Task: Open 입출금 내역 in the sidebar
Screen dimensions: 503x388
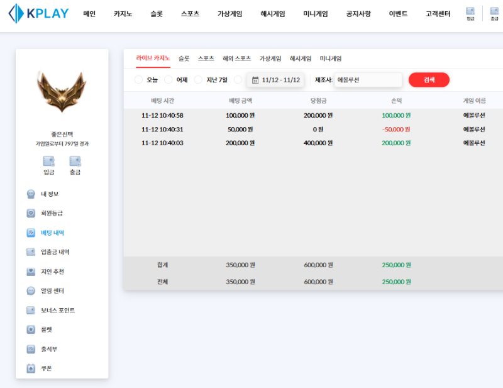Action: tap(55, 252)
